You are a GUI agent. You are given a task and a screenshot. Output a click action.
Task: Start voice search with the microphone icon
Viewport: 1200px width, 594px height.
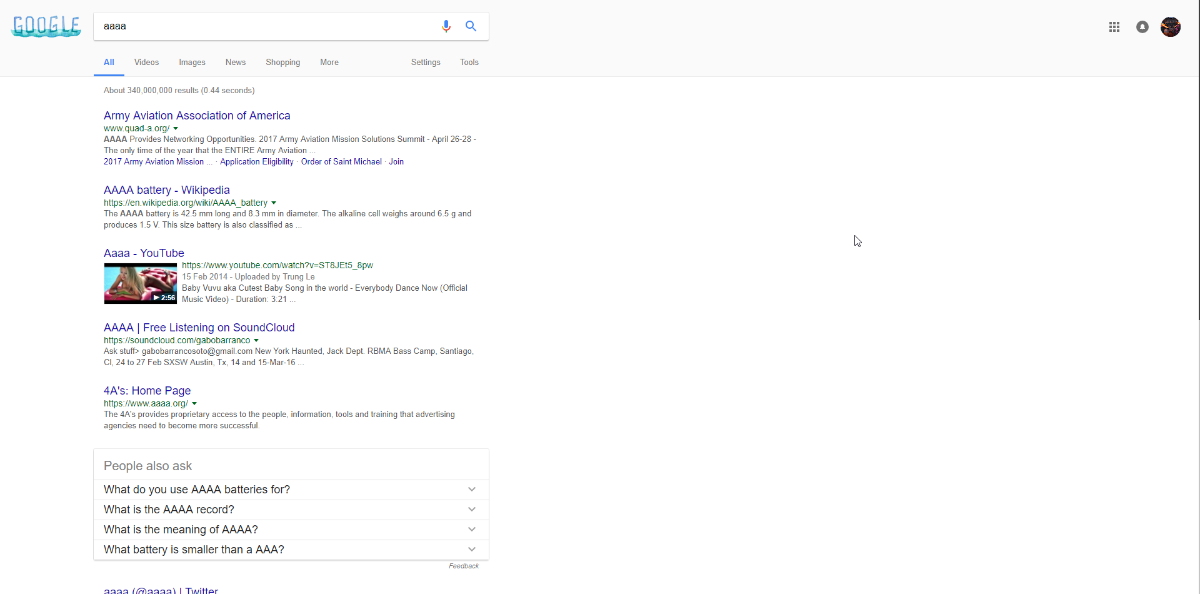446,26
